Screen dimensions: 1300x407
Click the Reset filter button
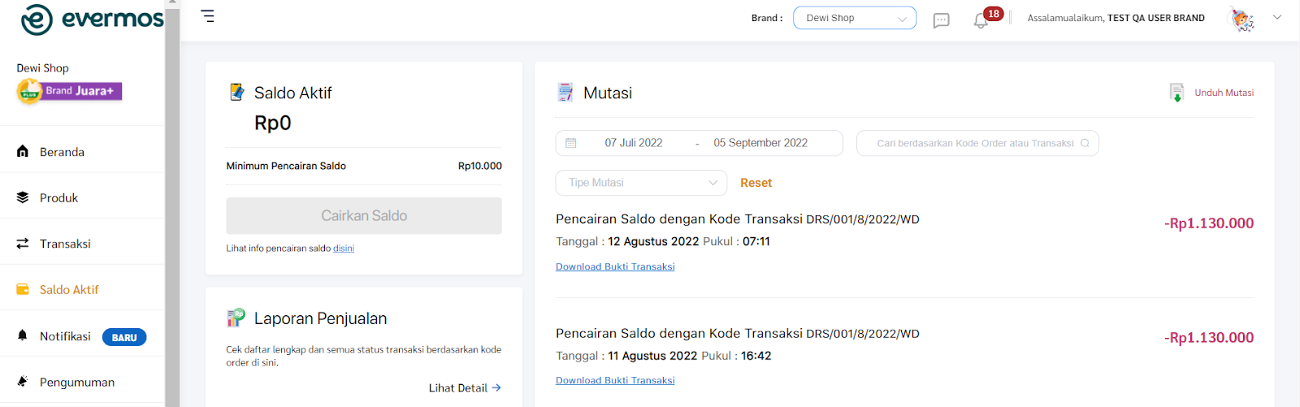pos(756,183)
